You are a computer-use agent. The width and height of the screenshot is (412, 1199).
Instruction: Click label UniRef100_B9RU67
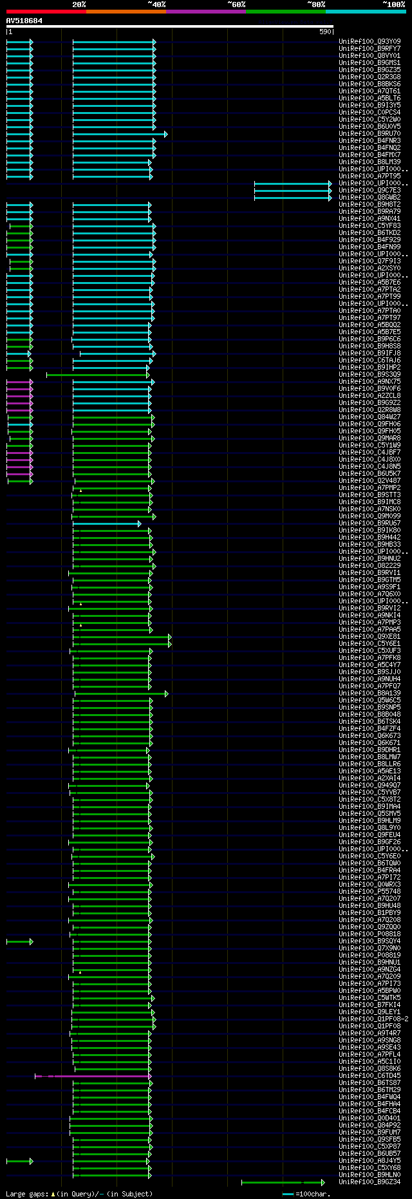coord(370,524)
